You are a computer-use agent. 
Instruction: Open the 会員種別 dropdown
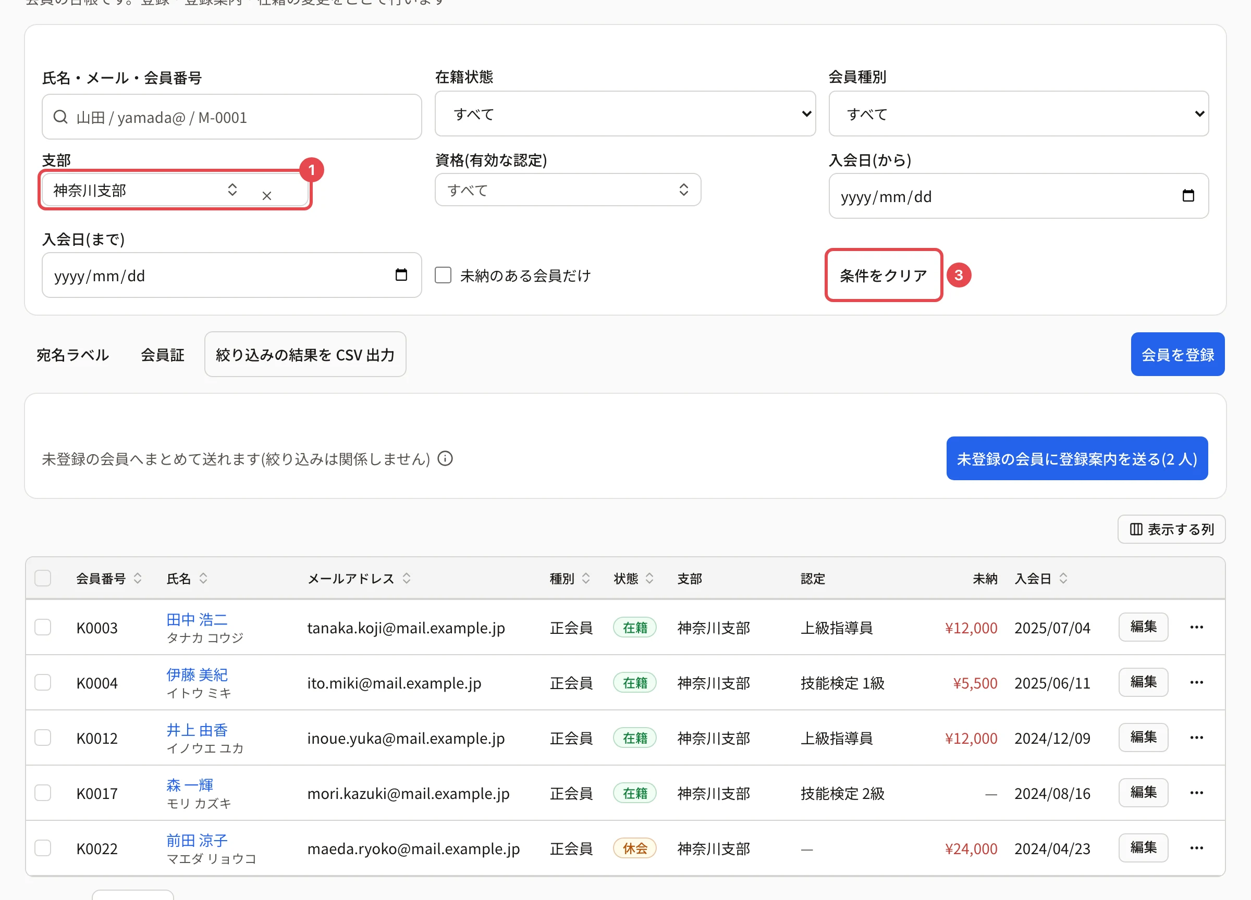click(1019, 114)
